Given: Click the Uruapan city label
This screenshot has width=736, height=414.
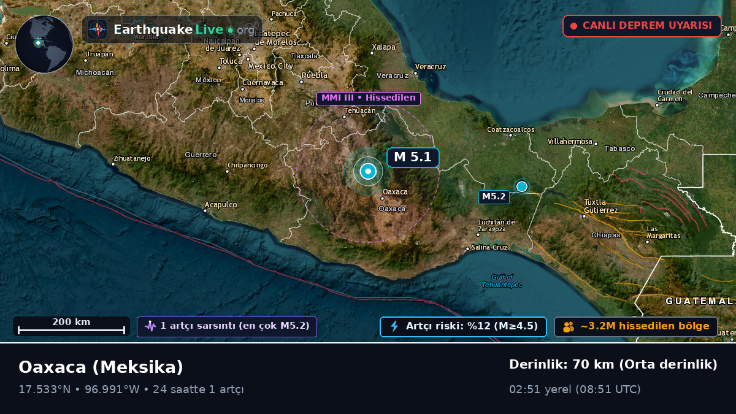Looking at the screenshot, I should [x=99, y=54].
